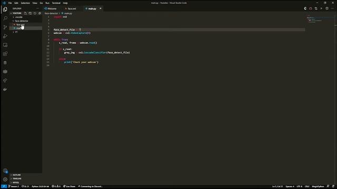Open the Help menu

[x=65, y=3]
